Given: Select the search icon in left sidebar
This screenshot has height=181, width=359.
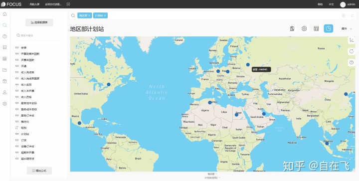Looking at the screenshot, I should (4, 25).
